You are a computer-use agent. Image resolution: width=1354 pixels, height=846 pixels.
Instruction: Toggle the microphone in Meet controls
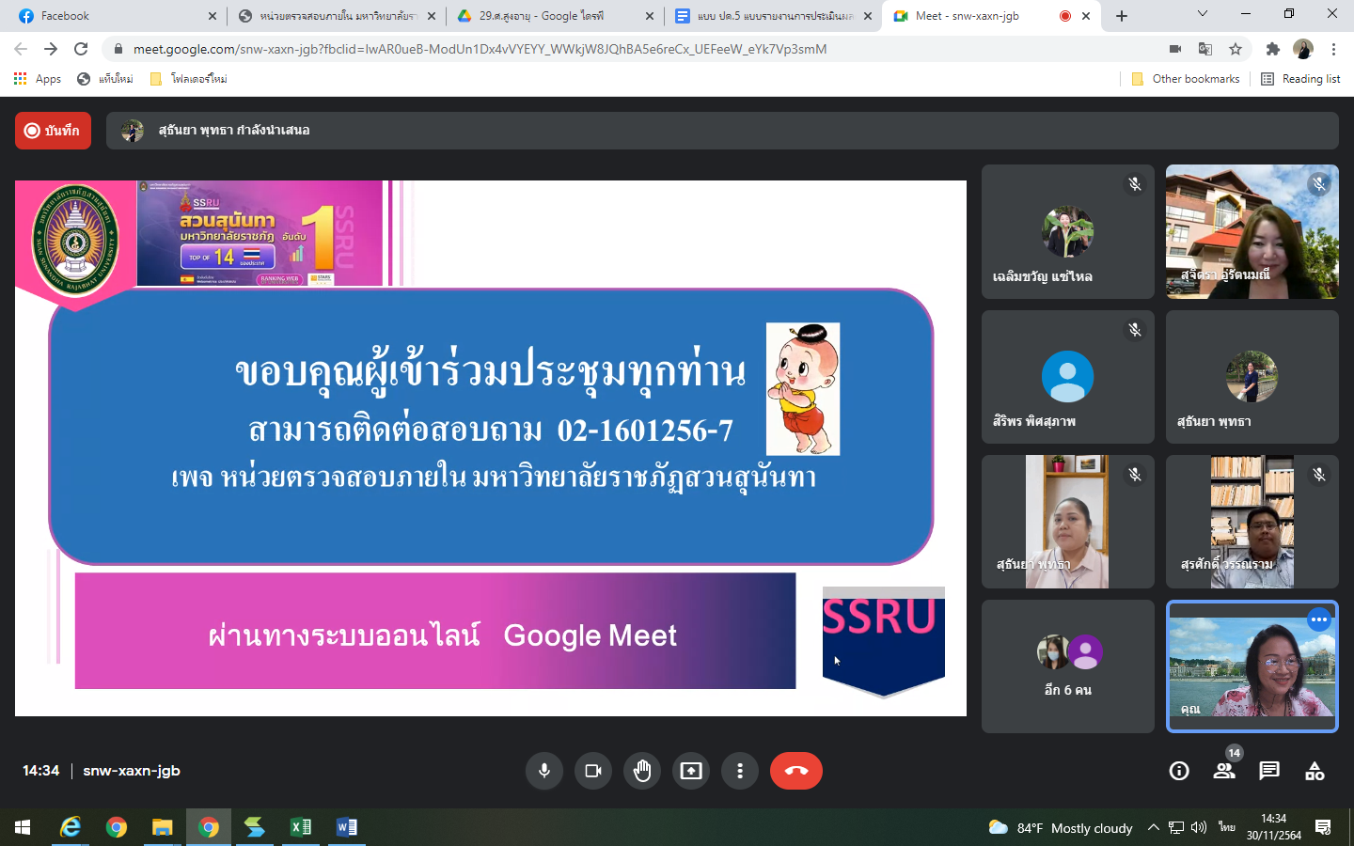(543, 771)
